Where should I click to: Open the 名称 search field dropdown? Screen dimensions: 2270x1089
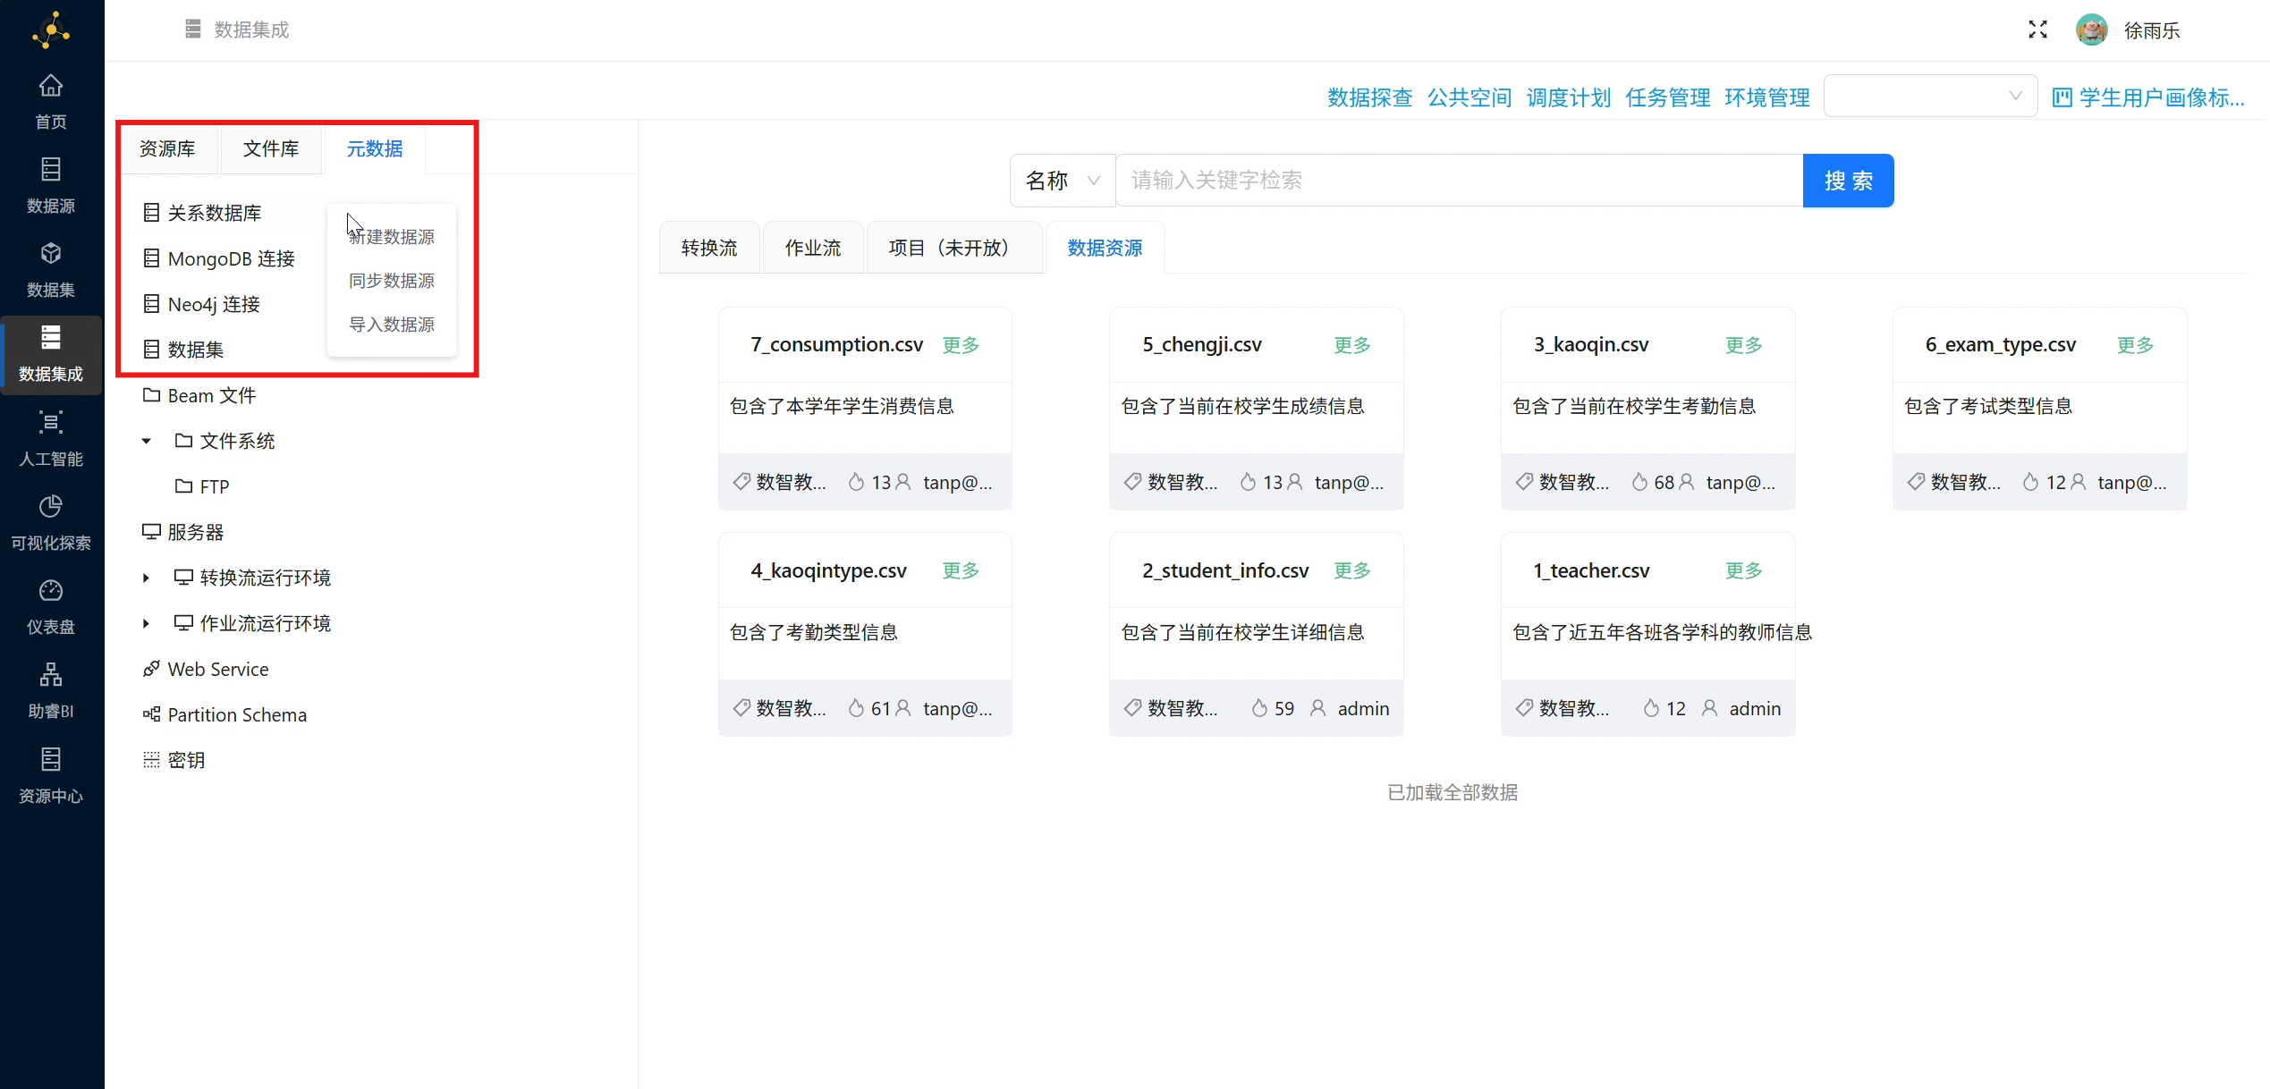1063,181
